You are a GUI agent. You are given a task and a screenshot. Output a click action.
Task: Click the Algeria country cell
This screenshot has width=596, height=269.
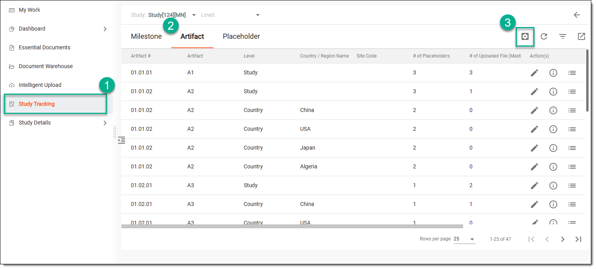(x=309, y=166)
